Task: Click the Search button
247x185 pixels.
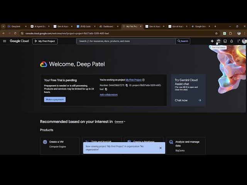Action: (x=183, y=41)
